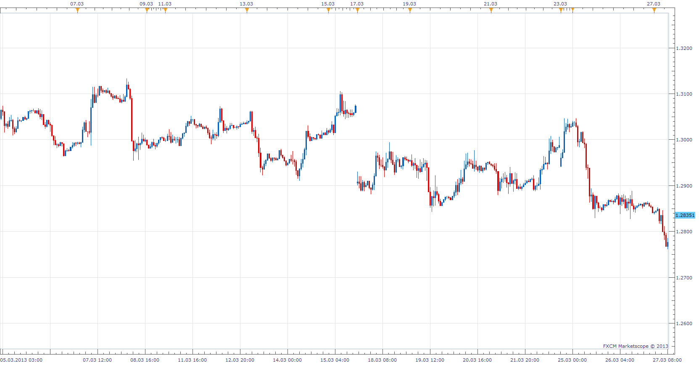The image size is (699, 365).
Task: Select the 1.2700 price axis label
Action: 684,278
